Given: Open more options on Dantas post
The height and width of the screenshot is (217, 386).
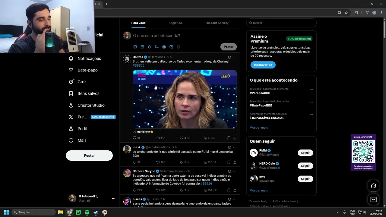Looking at the screenshot, I should coord(235,57).
